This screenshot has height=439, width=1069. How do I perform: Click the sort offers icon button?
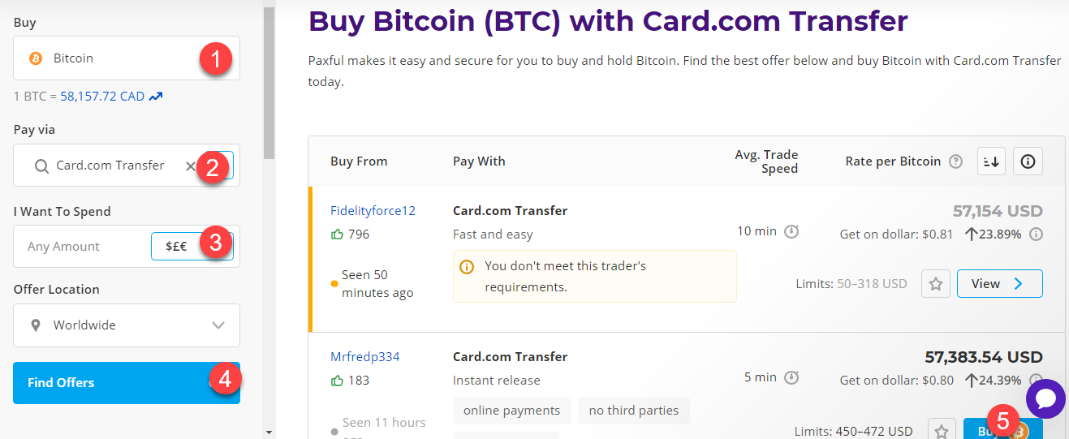[990, 161]
